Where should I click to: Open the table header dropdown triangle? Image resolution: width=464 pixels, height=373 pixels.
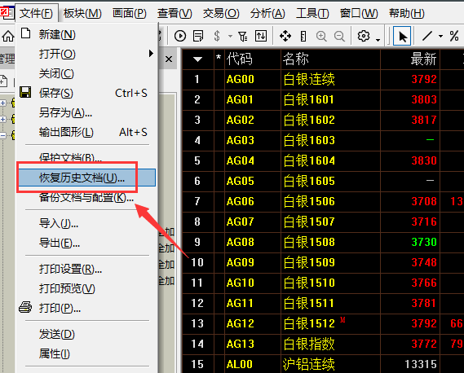pyautogui.click(x=197, y=59)
